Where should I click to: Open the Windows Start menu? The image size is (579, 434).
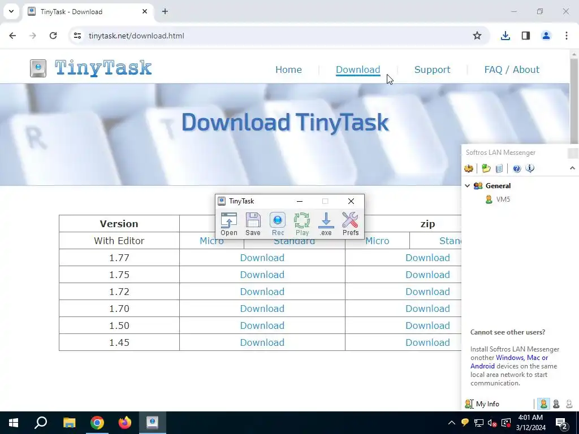click(14, 423)
